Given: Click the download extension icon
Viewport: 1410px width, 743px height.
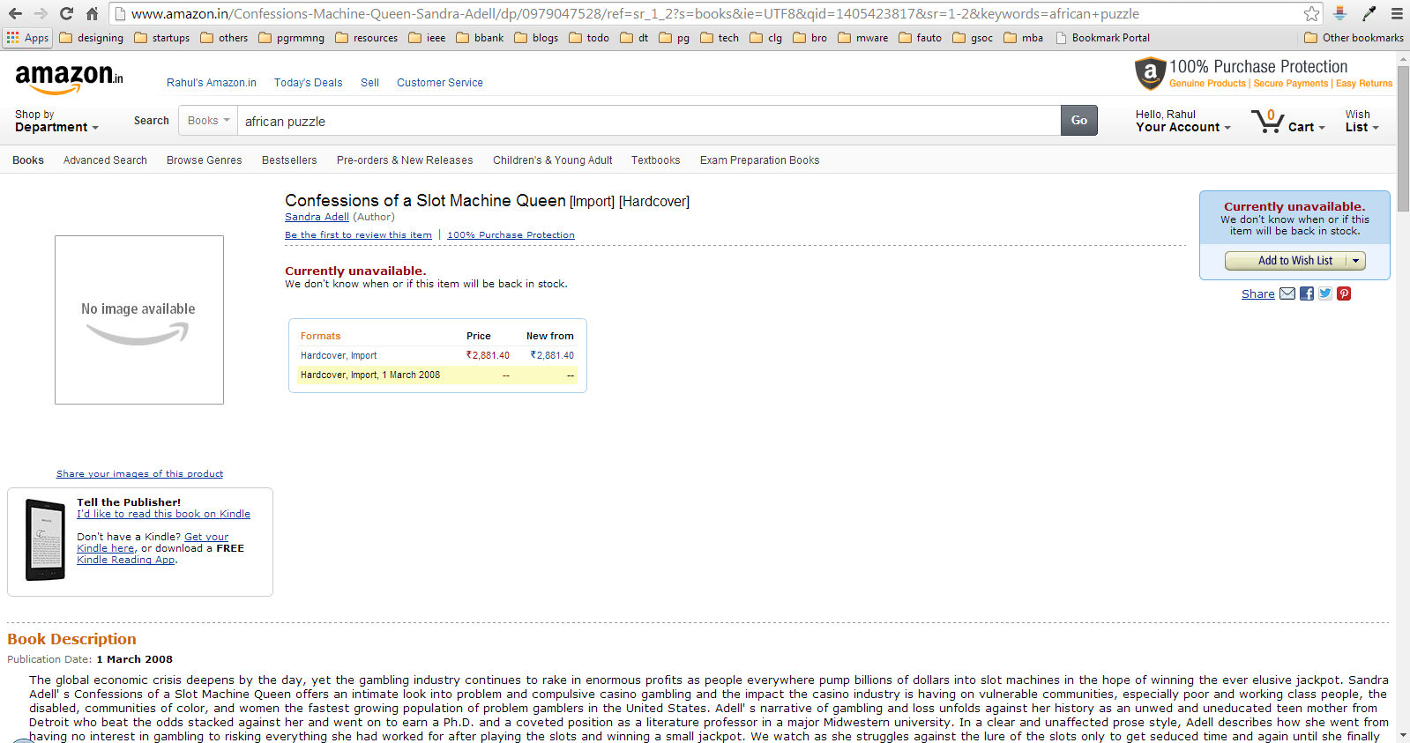Looking at the screenshot, I should click(1339, 13).
